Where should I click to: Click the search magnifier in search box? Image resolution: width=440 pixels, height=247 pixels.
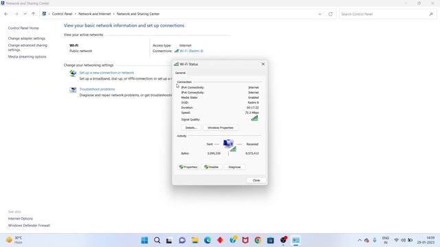click(431, 14)
